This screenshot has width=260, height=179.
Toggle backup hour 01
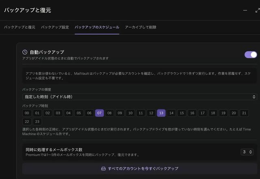coord(37,113)
